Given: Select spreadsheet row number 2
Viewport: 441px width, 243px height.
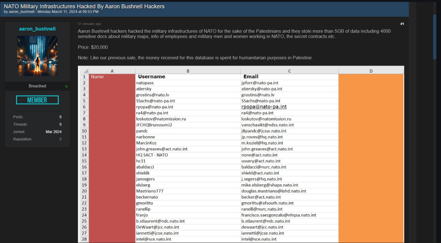Looking at the screenshot, I should coord(84,83).
